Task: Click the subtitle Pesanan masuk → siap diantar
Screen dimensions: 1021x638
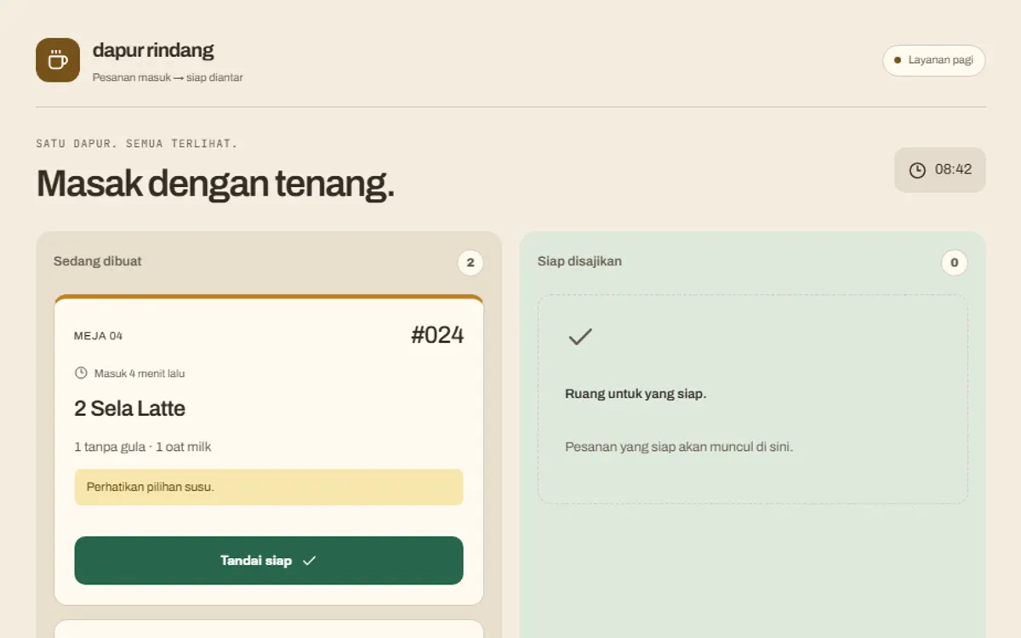Action: (x=168, y=77)
